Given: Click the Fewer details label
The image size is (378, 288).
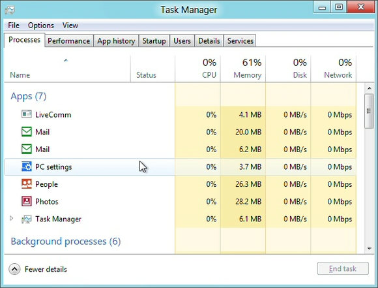Looking at the screenshot, I should click(46, 269).
